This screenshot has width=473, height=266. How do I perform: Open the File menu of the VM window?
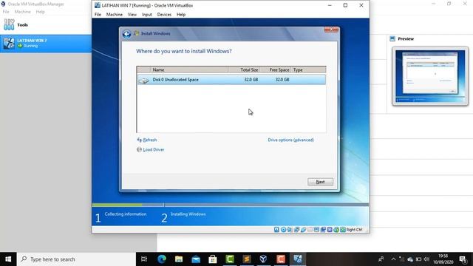[98, 15]
